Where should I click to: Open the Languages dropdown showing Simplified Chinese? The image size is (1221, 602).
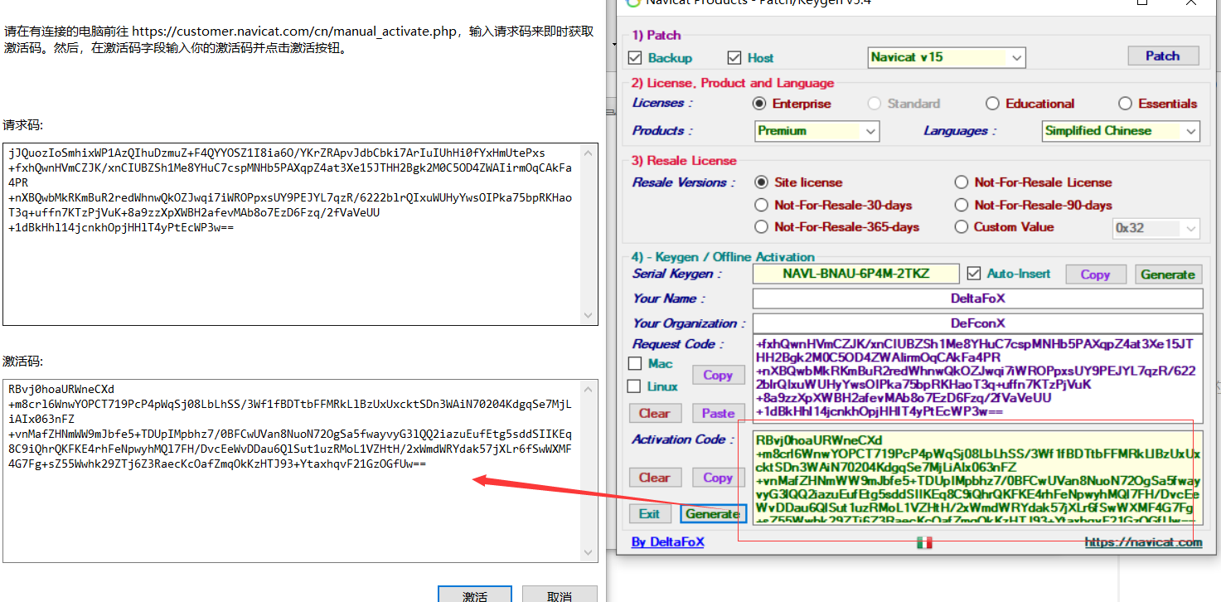pyautogui.click(x=1121, y=131)
